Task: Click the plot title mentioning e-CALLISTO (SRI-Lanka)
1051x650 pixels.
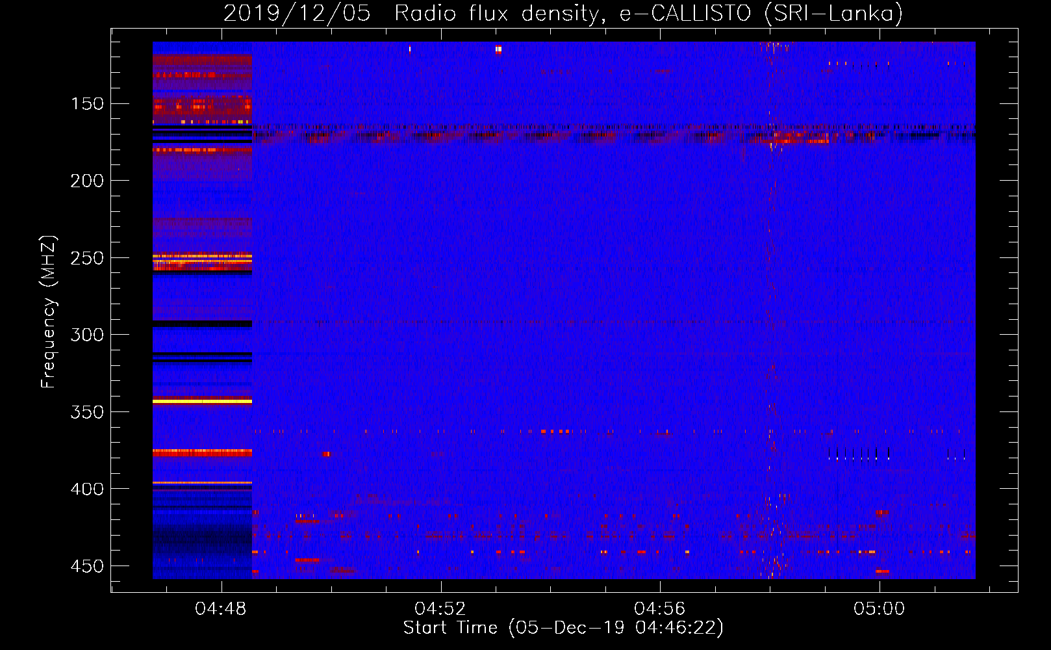Action: pos(563,13)
